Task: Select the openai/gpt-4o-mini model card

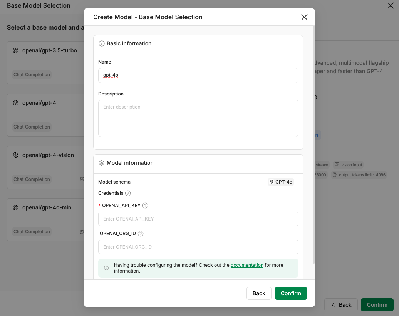Action: click(46, 220)
